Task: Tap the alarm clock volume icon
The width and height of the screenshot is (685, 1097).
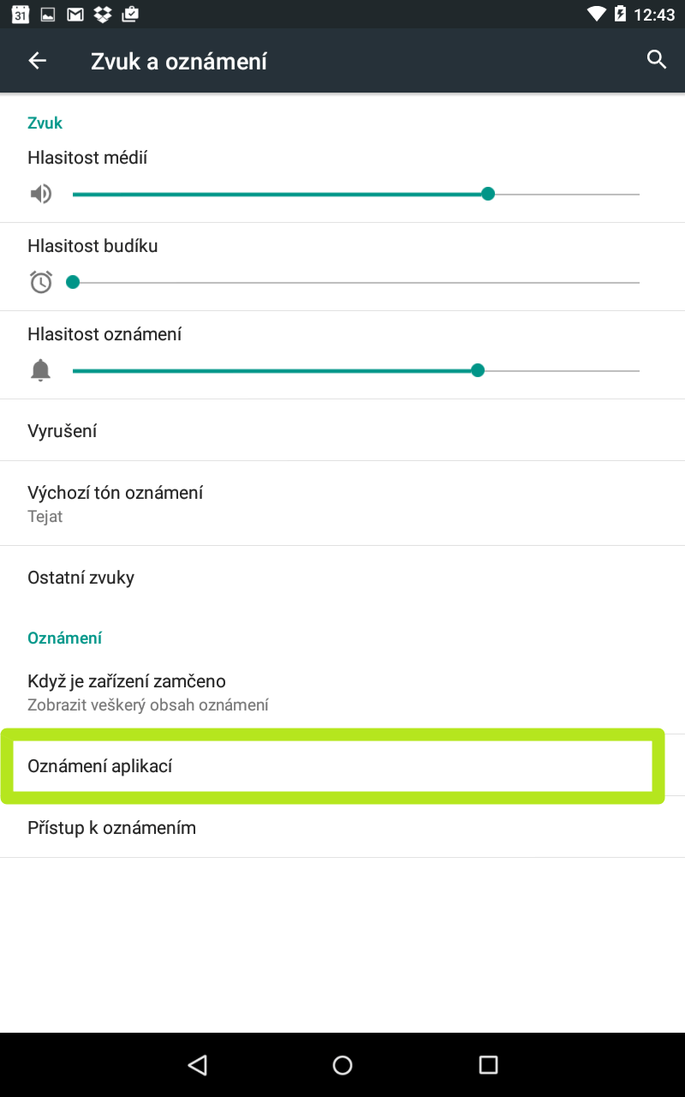Action: [41, 282]
